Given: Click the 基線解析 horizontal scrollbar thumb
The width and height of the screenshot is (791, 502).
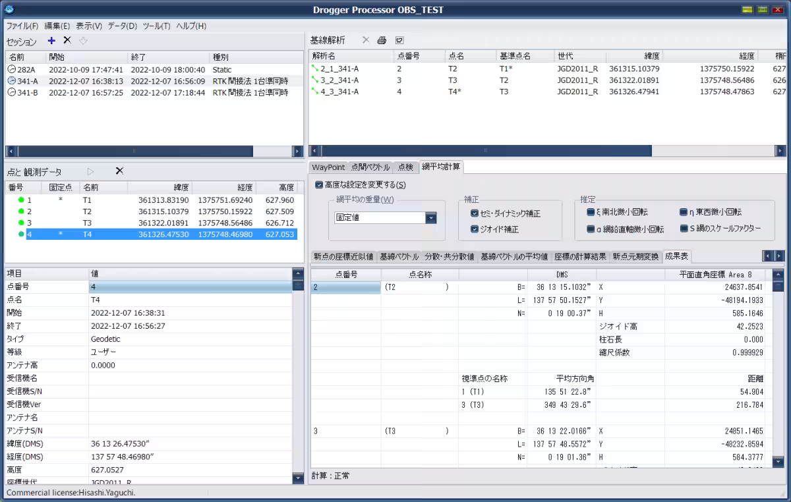Looking at the screenshot, I should click(x=486, y=150).
